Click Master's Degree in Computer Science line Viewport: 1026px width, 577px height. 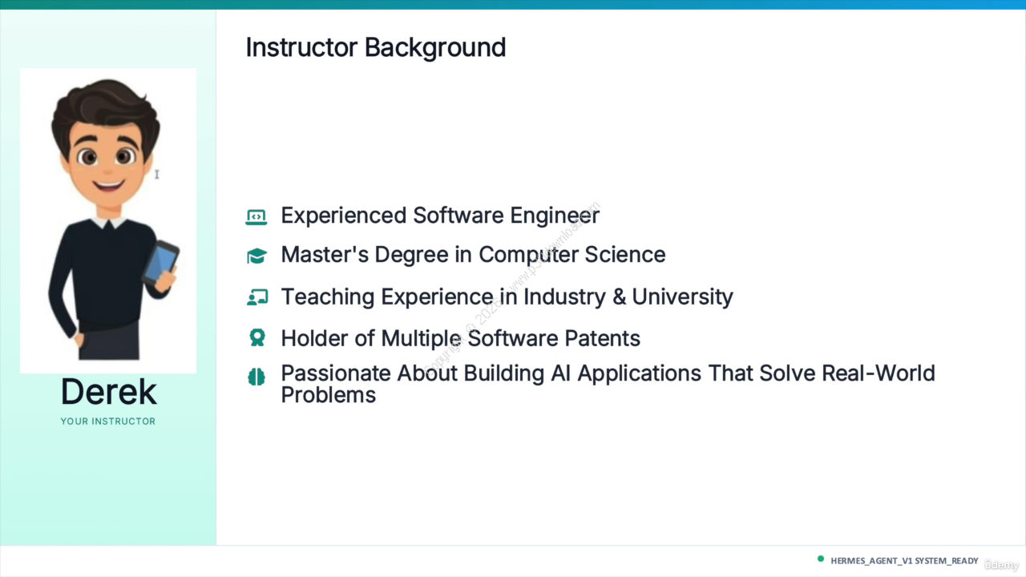(x=473, y=255)
